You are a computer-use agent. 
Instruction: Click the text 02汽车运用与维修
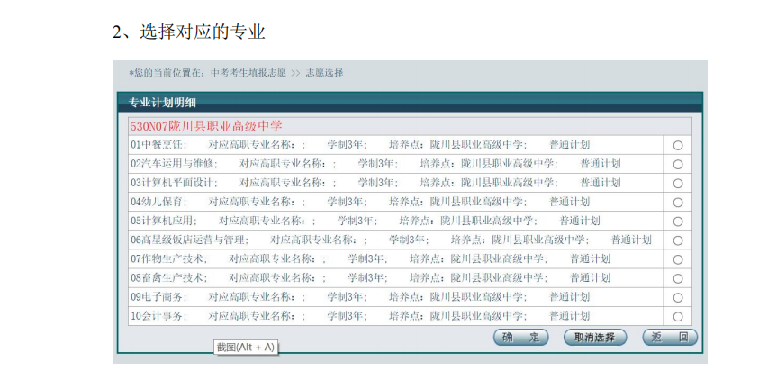[x=174, y=164]
